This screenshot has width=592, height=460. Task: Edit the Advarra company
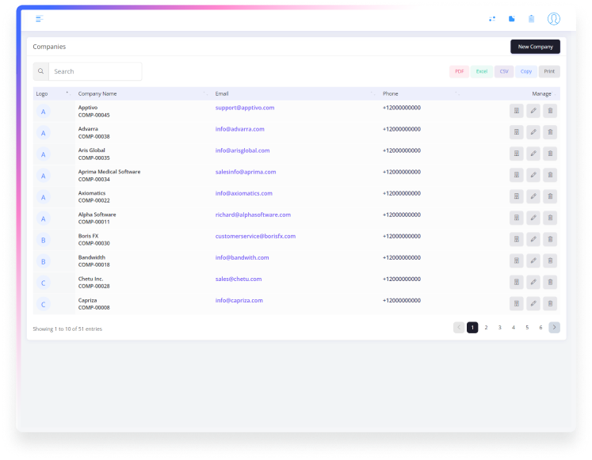click(x=533, y=132)
